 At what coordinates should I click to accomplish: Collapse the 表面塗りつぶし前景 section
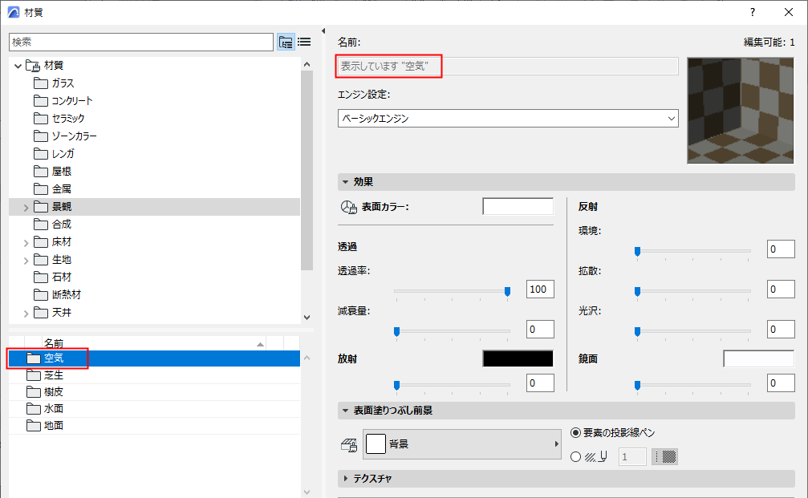pos(345,411)
